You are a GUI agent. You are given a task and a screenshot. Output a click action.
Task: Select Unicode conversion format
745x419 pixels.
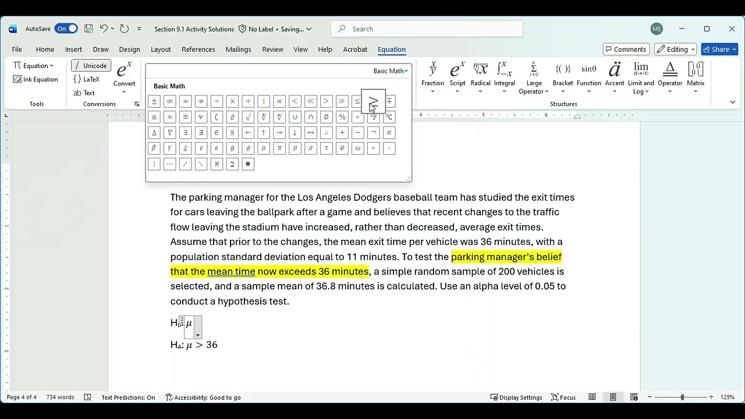coord(91,66)
